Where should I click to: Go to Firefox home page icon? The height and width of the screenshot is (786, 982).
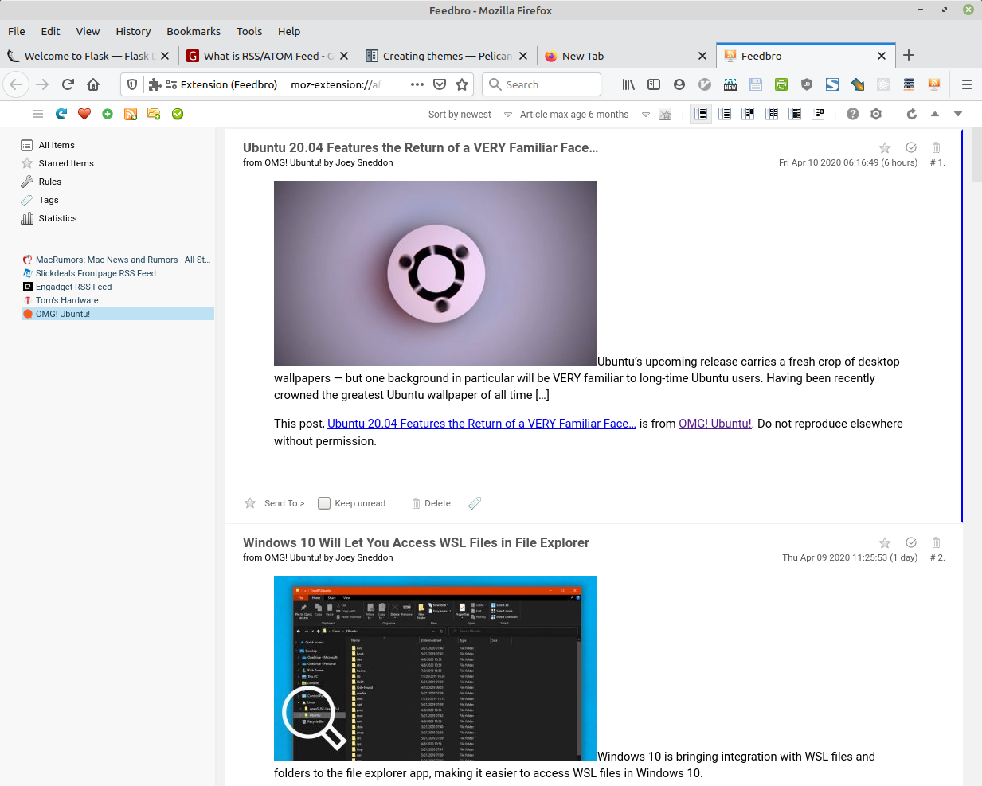(x=93, y=84)
